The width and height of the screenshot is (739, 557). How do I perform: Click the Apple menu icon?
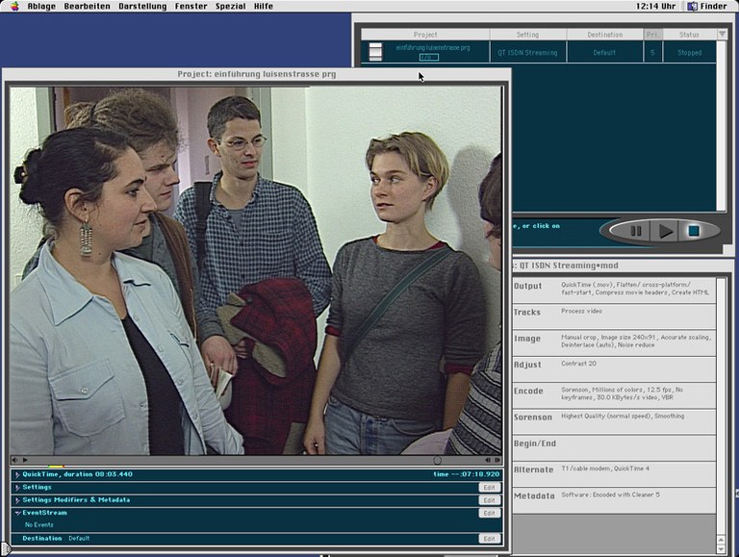[14, 6]
